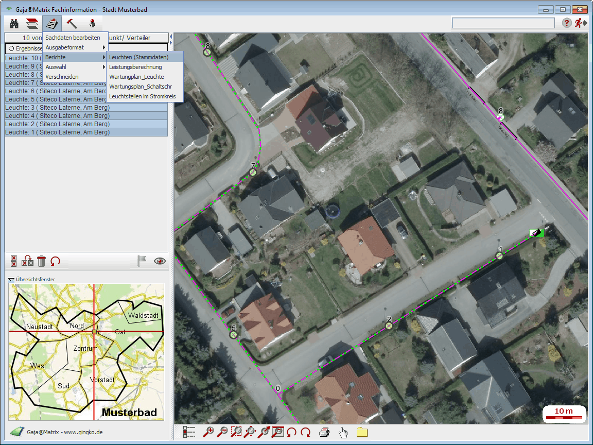Select Sachdaten bearbeiten menu entry
The height and width of the screenshot is (445, 593).
pyautogui.click(x=73, y=38)
